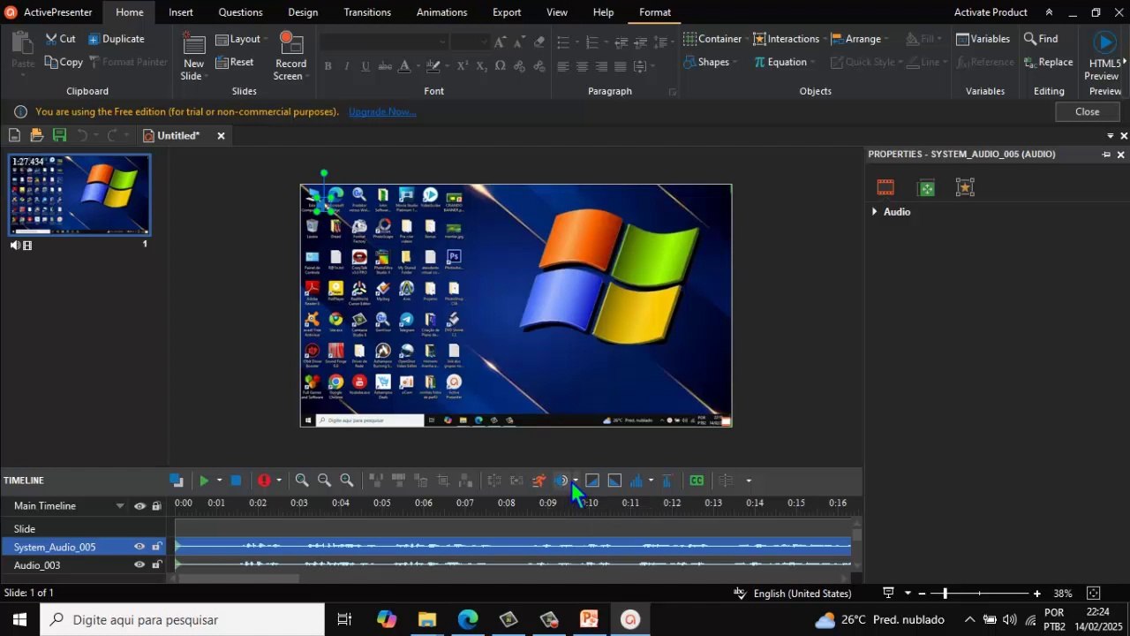Click the green Save project icon
Screen dimensions: 1130x636
59,135
